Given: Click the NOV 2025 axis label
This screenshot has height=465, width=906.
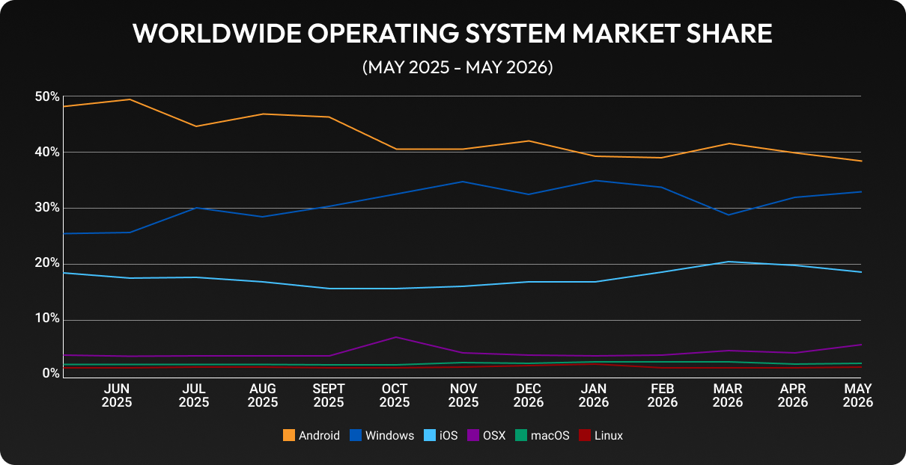Looking at the screenshot, I should tap(463, 395).
